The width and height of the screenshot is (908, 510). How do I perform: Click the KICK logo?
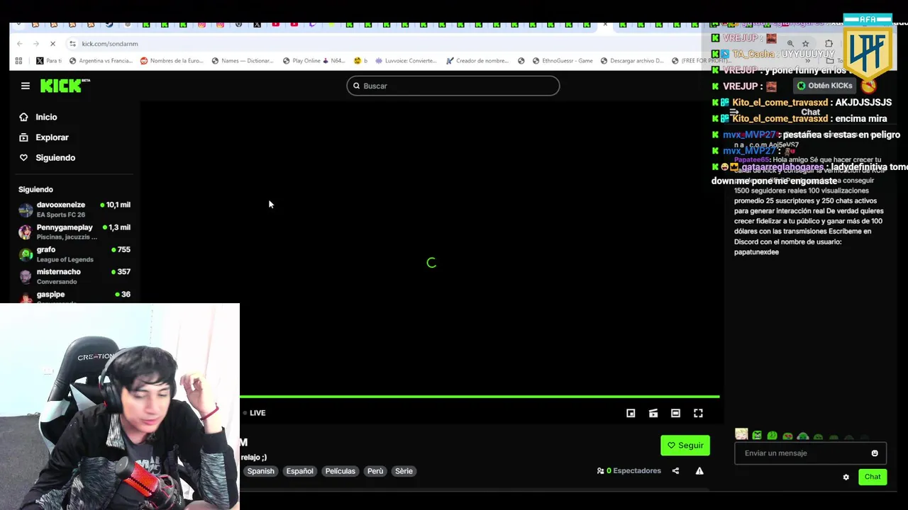point(65,86)
